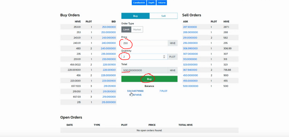Screen dimensions: 289x137
Task: Click the DATE column in Open Orders
Action: (x=70, y=125)
